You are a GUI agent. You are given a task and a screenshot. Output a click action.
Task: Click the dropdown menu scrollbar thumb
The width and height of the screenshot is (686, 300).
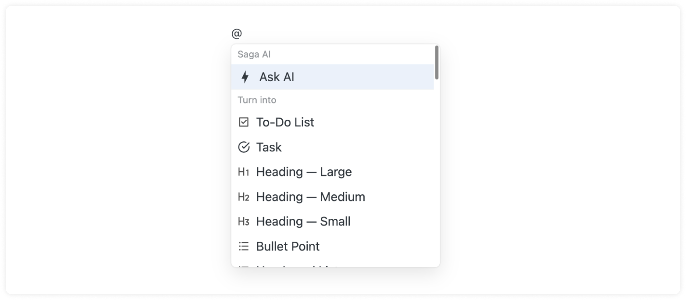click(436, 62)
